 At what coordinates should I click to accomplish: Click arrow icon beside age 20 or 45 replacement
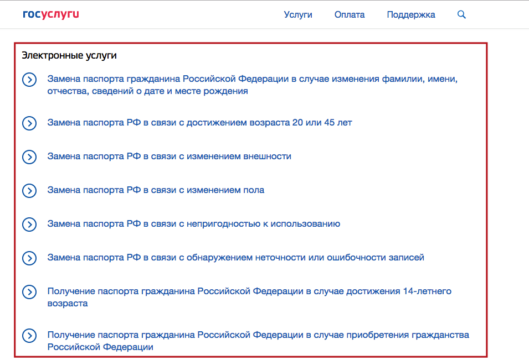pyautogui.click(x=29, y=123)
